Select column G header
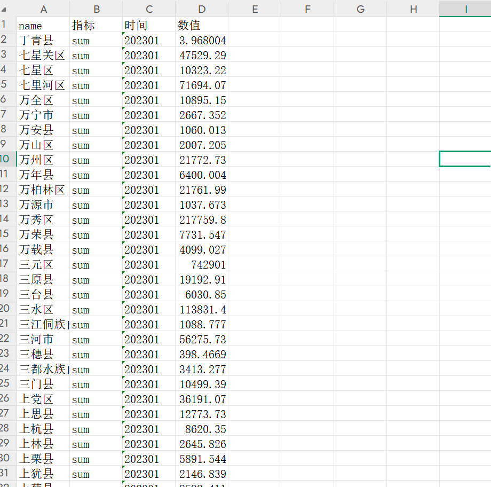Viewport: 491px width, 487px height. (360, 9)
